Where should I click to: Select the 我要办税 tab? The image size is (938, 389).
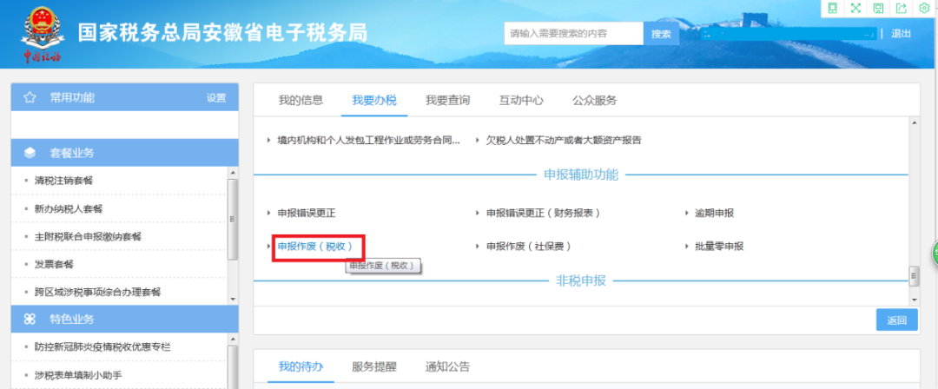point(374,100)
